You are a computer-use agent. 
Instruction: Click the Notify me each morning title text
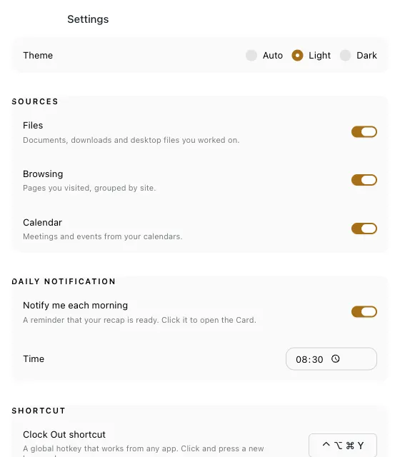(75, 305)
